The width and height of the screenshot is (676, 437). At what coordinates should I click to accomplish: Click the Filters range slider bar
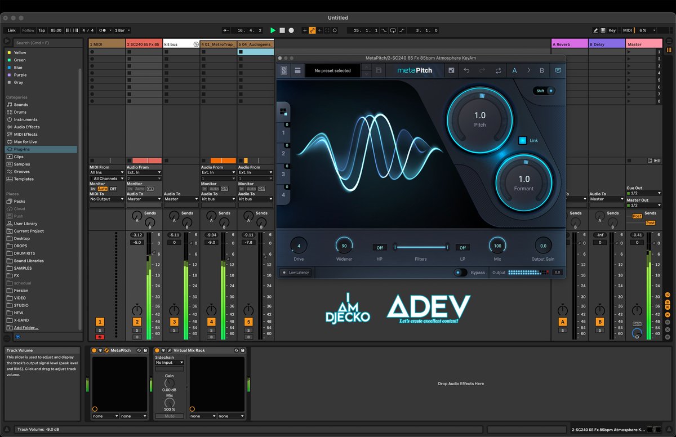point(421,247)
